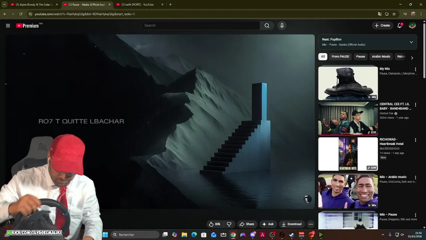
Task: Open Mix – Arabic music thumbnail
Action: [x=348, y=192]
